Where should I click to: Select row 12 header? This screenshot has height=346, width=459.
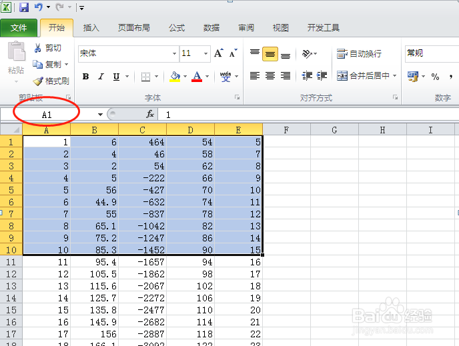point(11,274)
